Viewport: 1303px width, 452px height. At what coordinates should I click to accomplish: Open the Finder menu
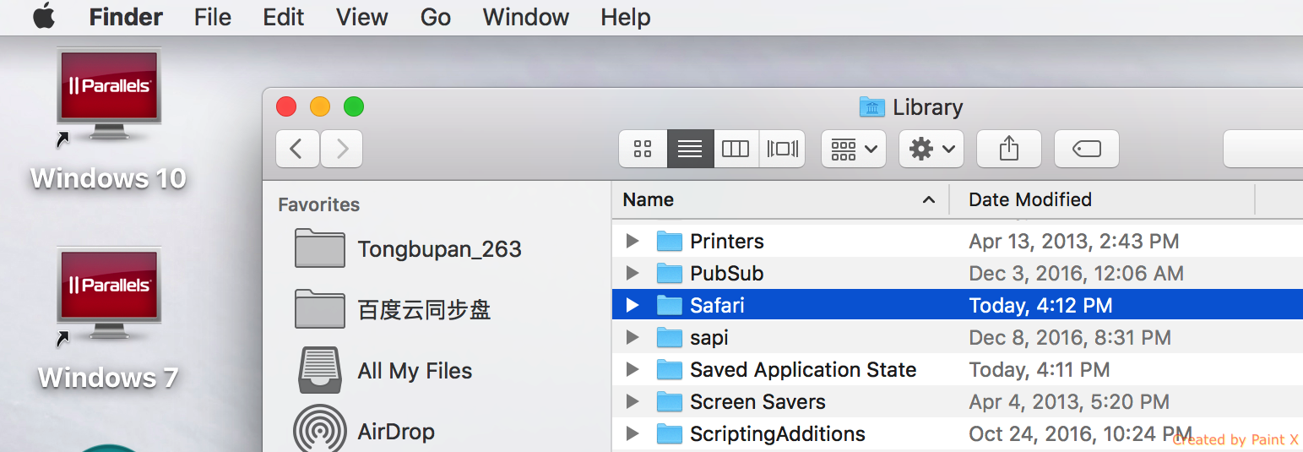[x=126, y=17]
